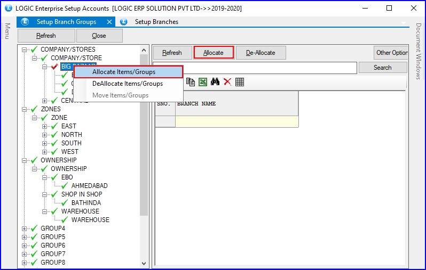Toggle check mark beside COMPANY/STORES

[34, 50]
